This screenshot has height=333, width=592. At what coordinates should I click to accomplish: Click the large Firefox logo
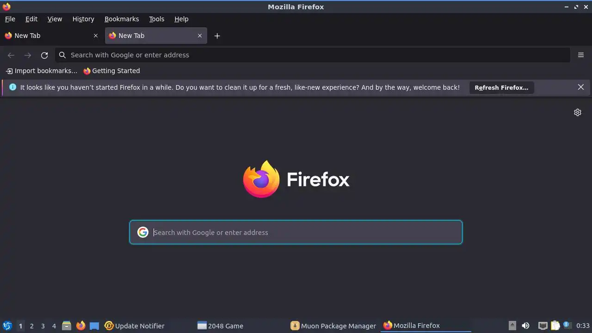[x=296, y=179]
